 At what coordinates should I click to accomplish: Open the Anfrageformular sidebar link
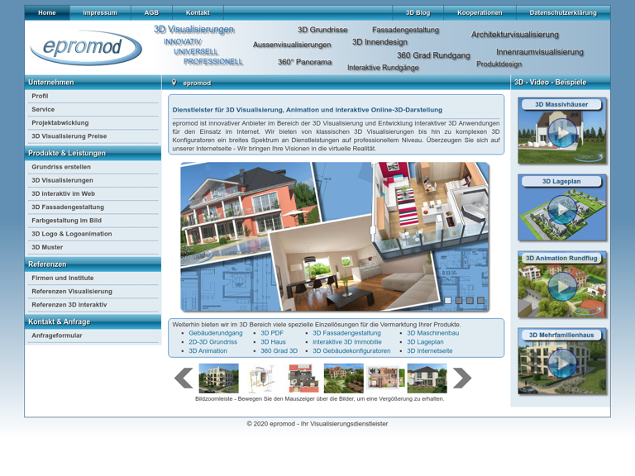coord(57,336)
